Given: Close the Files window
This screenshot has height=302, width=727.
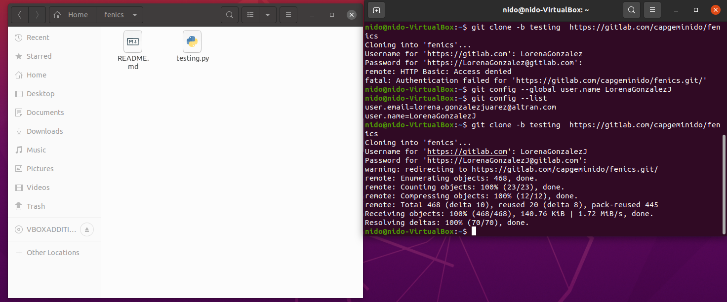Looking at the screenshot, I should tap(352, 15).
